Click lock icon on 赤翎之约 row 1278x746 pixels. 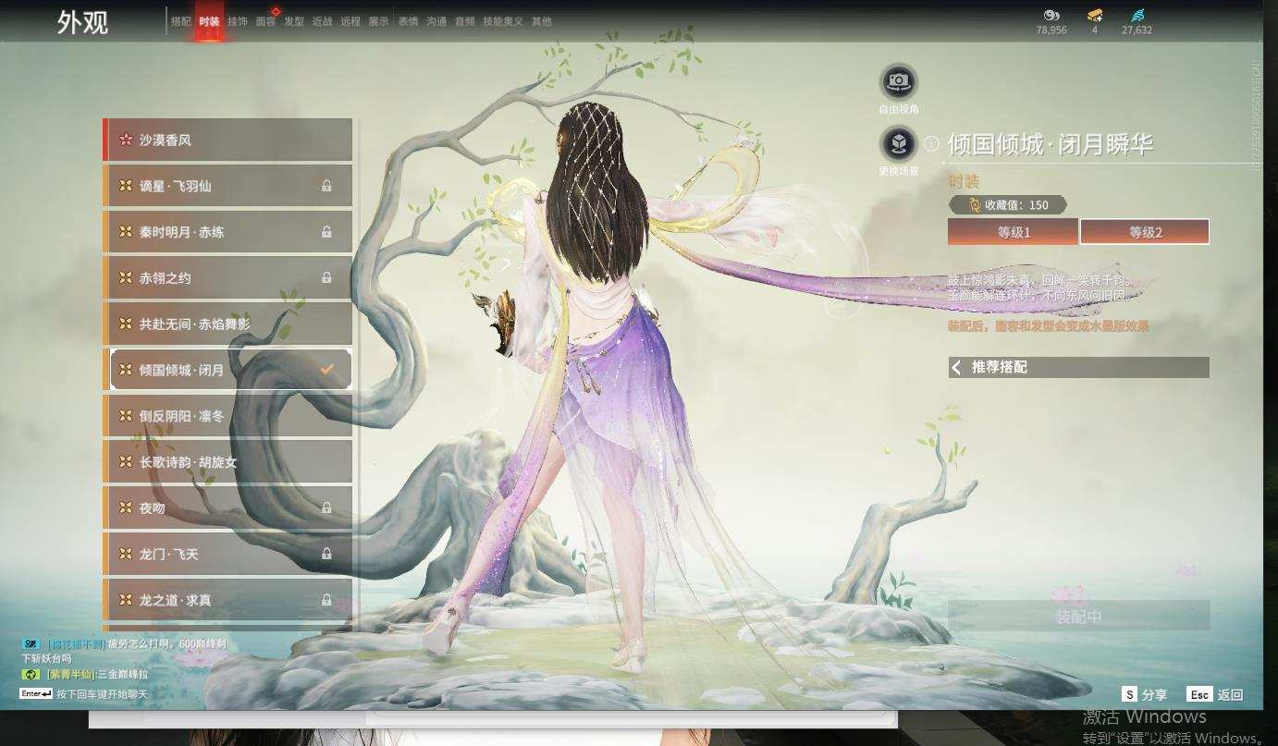click(326, 277)
